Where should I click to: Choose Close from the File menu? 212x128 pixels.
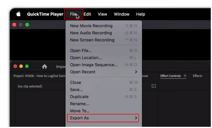point(104,82)
